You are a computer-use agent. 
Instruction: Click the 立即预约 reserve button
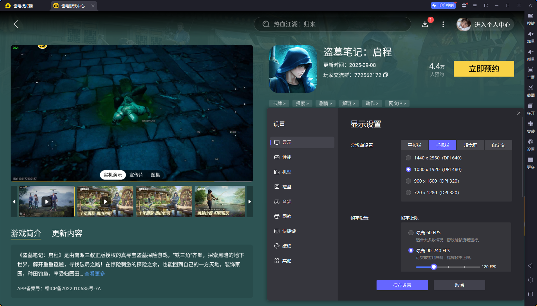click(484, 69)
